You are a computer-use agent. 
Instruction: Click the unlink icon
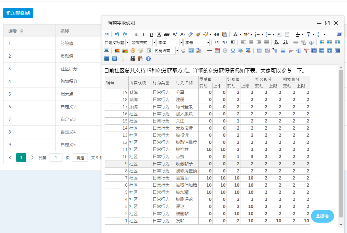[x=304, y=42]
